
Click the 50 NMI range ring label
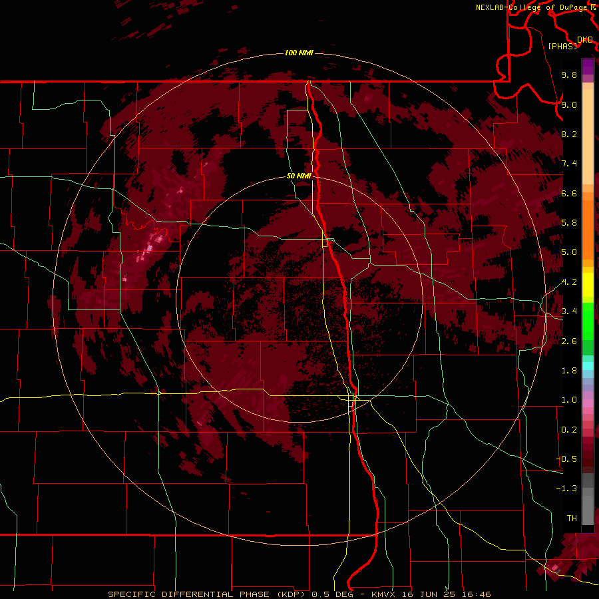(x=299, y=176)
